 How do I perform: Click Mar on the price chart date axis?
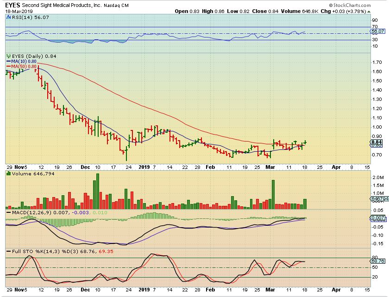coord(270,167)
